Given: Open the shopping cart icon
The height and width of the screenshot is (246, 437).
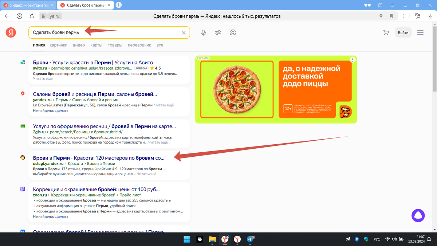Looking at the screenshot, I should (386, 32).
